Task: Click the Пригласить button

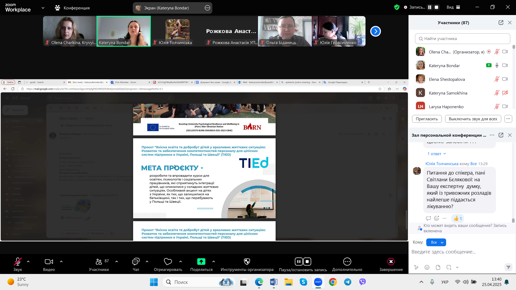Action: click(427, 119)
